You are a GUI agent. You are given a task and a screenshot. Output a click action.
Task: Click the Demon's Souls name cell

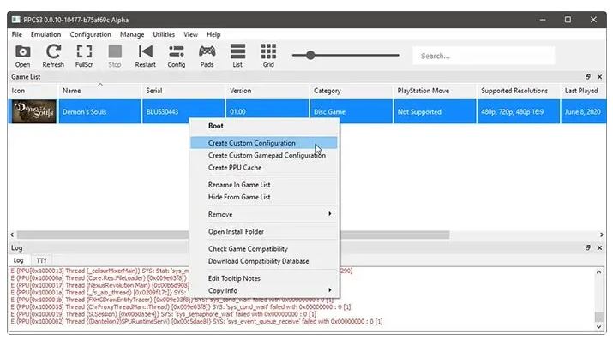99,111
